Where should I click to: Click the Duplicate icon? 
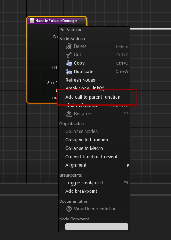(69, 71)
